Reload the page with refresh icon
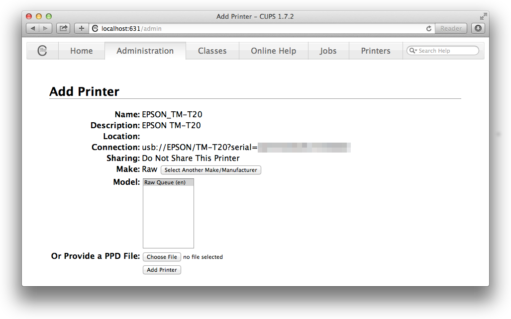The width and height of the screenshot is (511, 319). point(429,29)
